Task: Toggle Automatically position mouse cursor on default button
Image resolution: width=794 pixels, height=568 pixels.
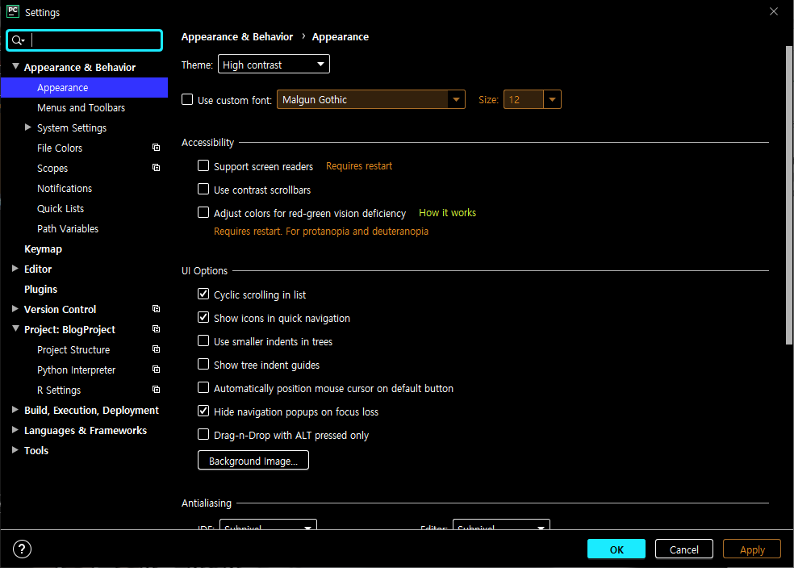Action: [203, 387]
